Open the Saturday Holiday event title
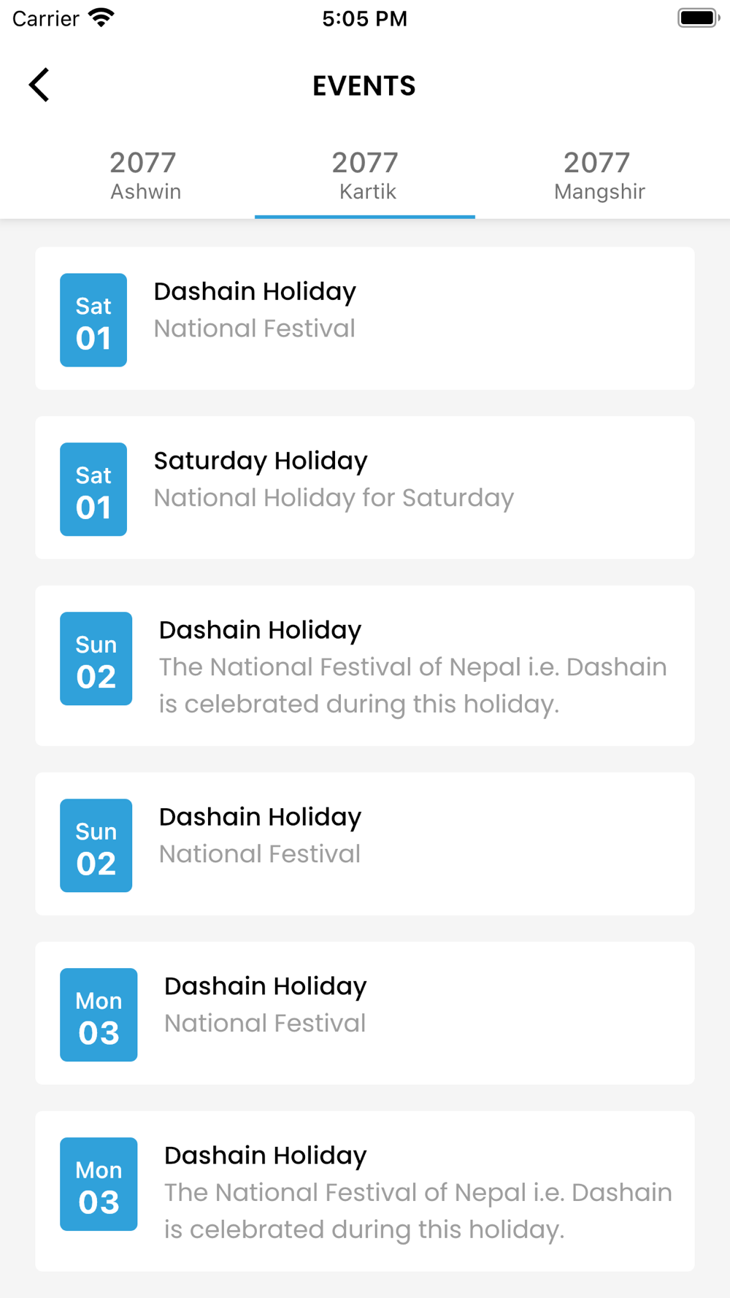The height and width of the screenshot is (1298, 730). point(261,461)
